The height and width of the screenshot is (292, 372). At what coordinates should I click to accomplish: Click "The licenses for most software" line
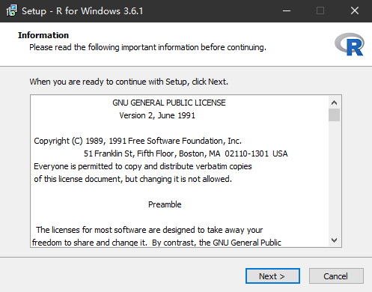pyautogui.click(x=149, y=230)
